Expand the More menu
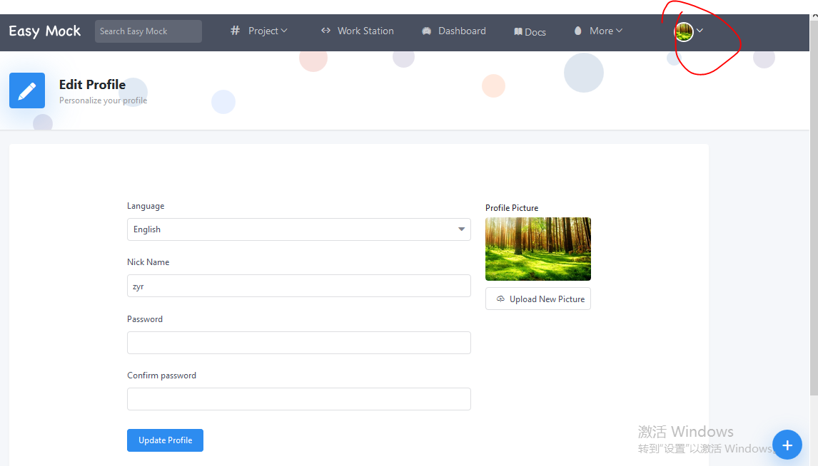 [602, 30]
